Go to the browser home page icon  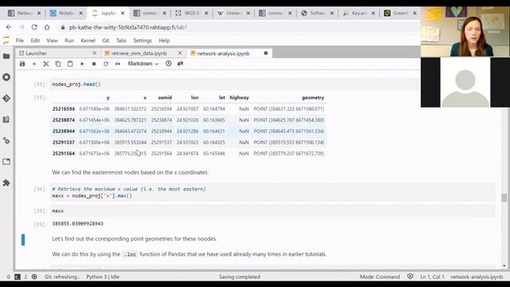[47, 27]
